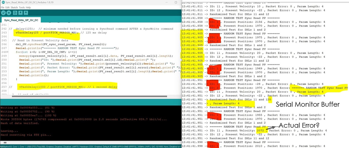Image resolution: width=349 pixels, height=148 pixels.
Task: Create a new sketch via toolbar icon
Action: (15, 13)
